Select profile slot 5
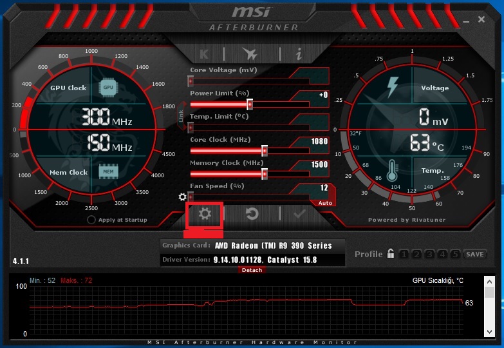Viewport: 504px width, 348px height. pyautogui.click(x=456, y=255)
